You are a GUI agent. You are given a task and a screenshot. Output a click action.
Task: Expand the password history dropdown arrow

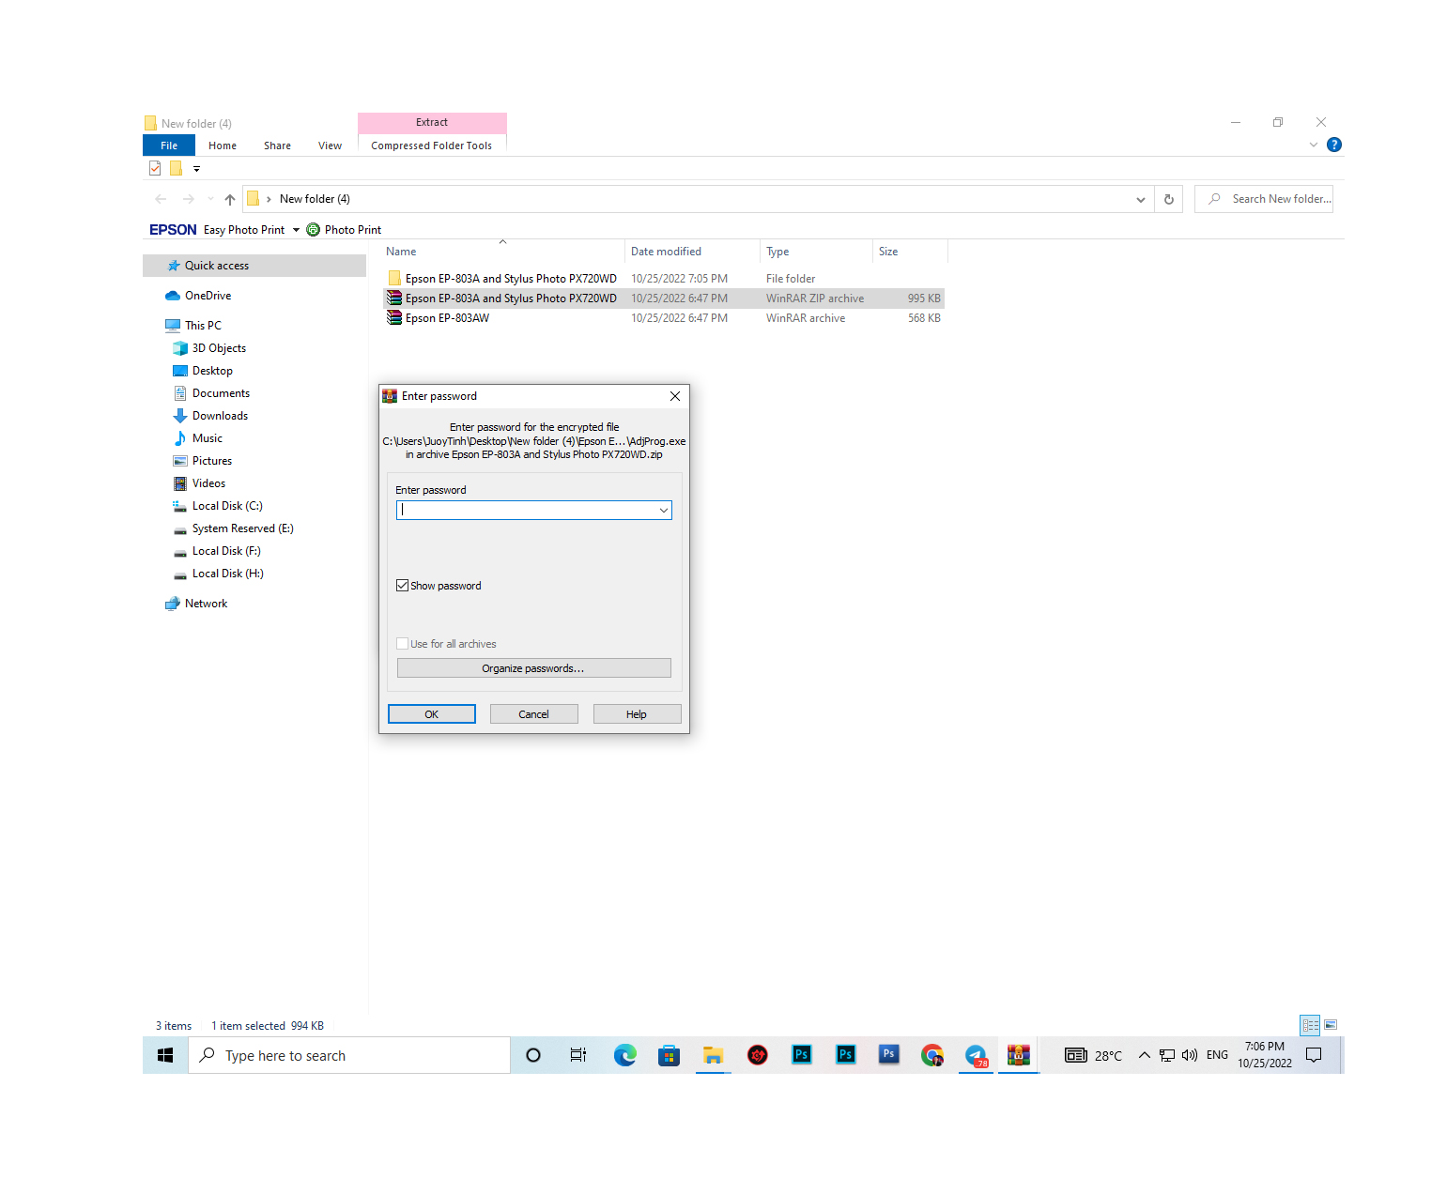(x=663, y=511)
